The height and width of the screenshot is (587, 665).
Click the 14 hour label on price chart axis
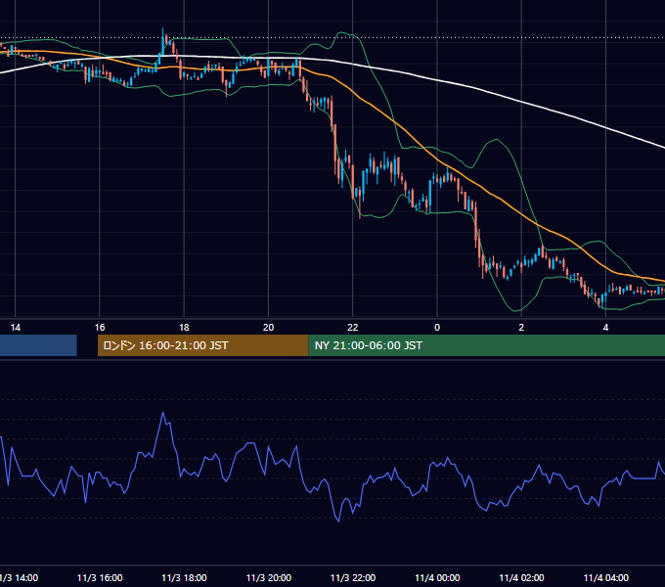tap(16, 328)
